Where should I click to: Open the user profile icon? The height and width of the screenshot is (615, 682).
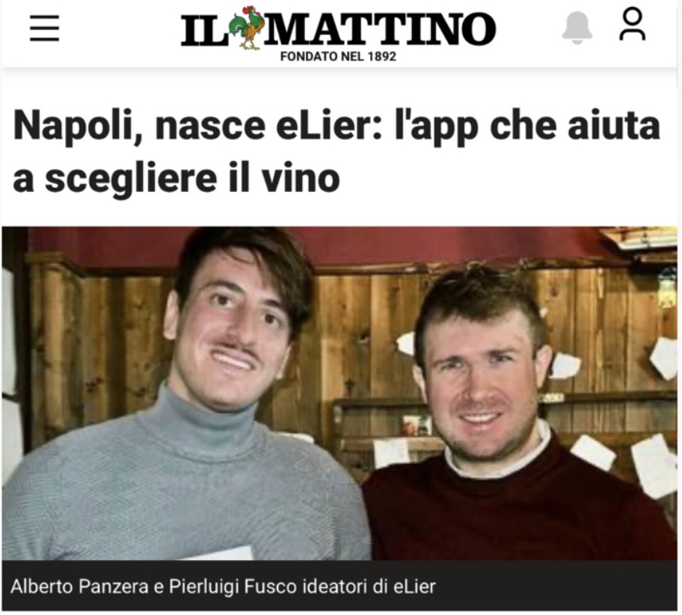(632, 25)
